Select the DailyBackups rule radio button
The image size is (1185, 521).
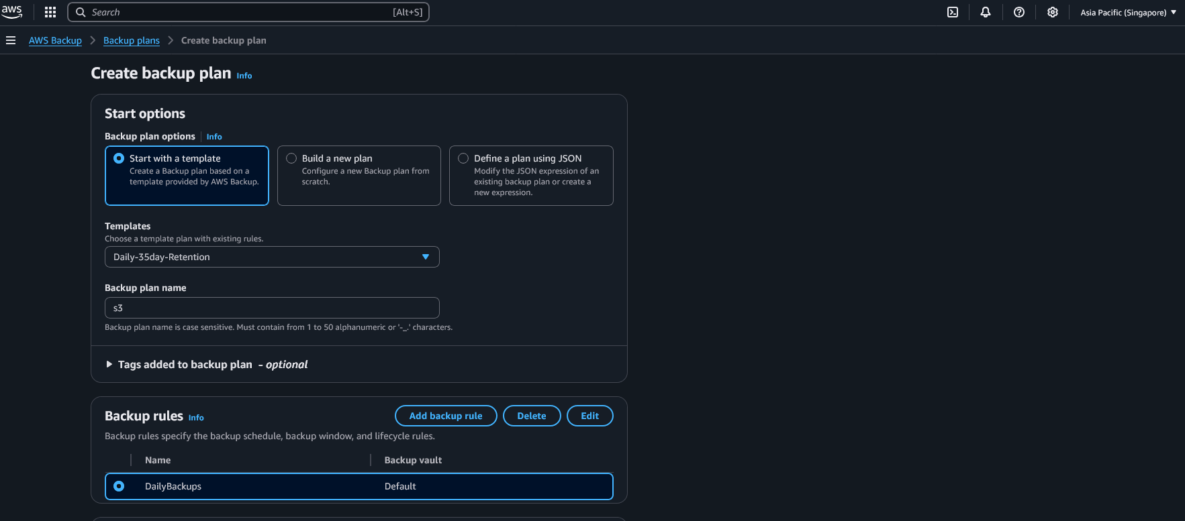(x=119, y=486)
